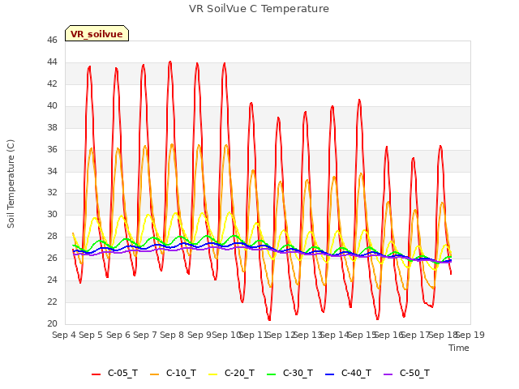
Task: Click the green C-30_T legend swatch
Action: tap(271, 374)
